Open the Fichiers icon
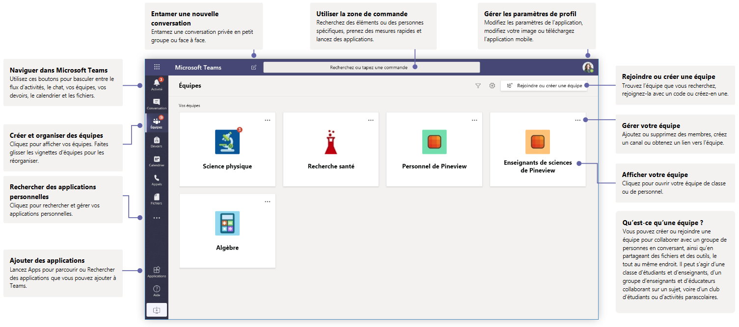The height and width of the screenshot is (327, 739). pos(157,198)
